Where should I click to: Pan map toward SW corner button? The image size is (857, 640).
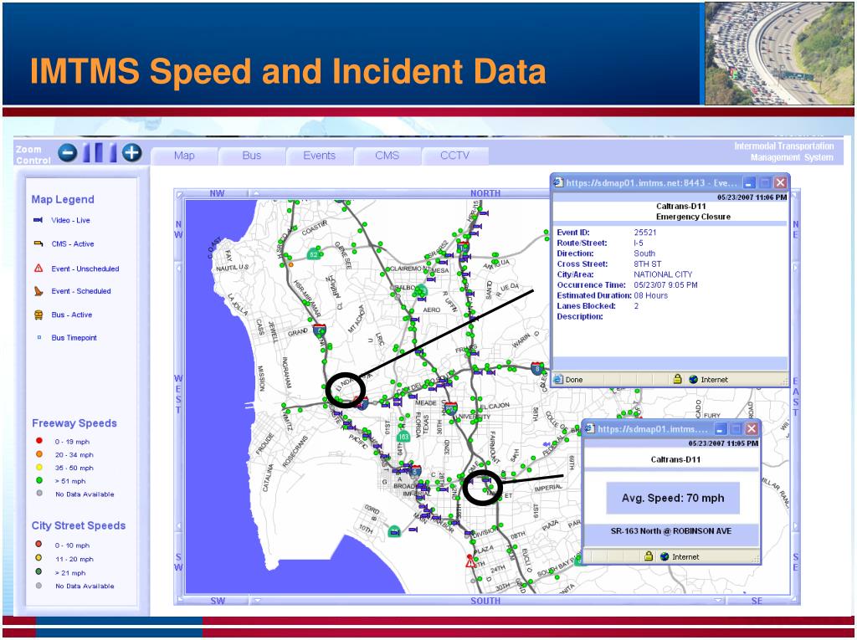pos(218,601)
